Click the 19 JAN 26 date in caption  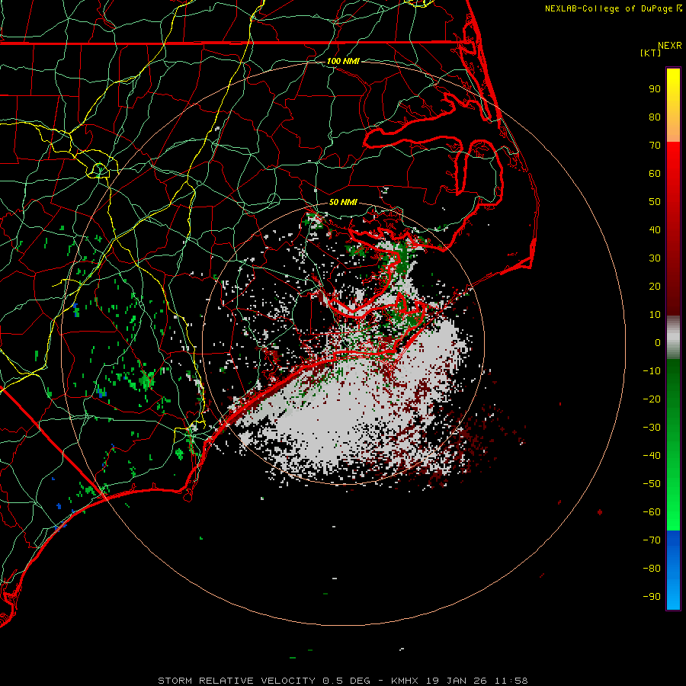click(x=457, y=681)
